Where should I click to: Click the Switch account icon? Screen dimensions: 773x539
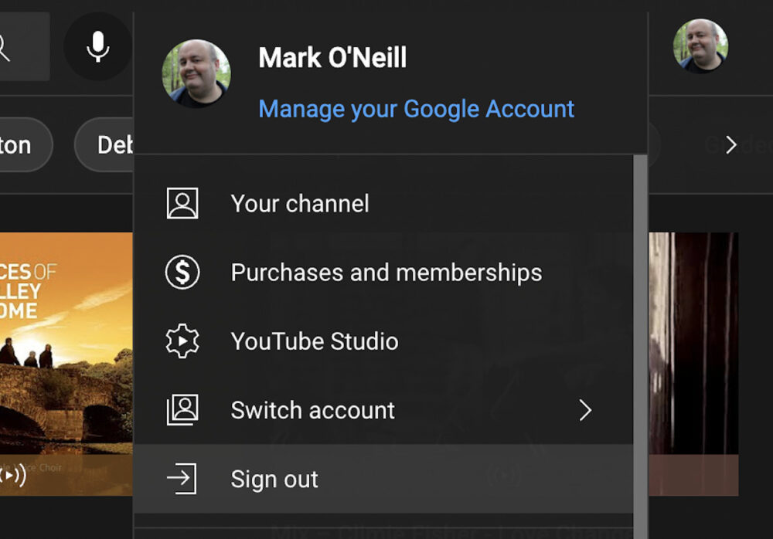[x=182, y=410]
